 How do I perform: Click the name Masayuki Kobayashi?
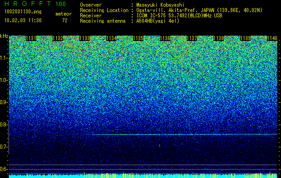160,5
